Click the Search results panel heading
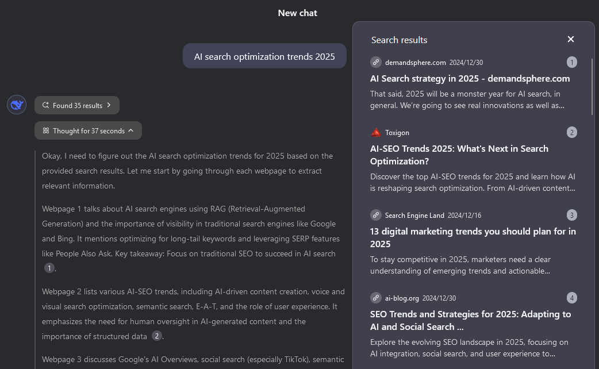The width and height of the screenshot is (599, 369). coord(399,40)
